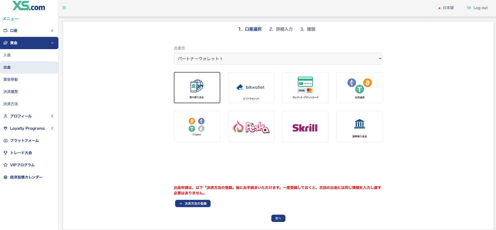Select the 国内銀行送金 domestic bank transfer card
Screen dimensions: 496x230
click(x=197, y=87)
